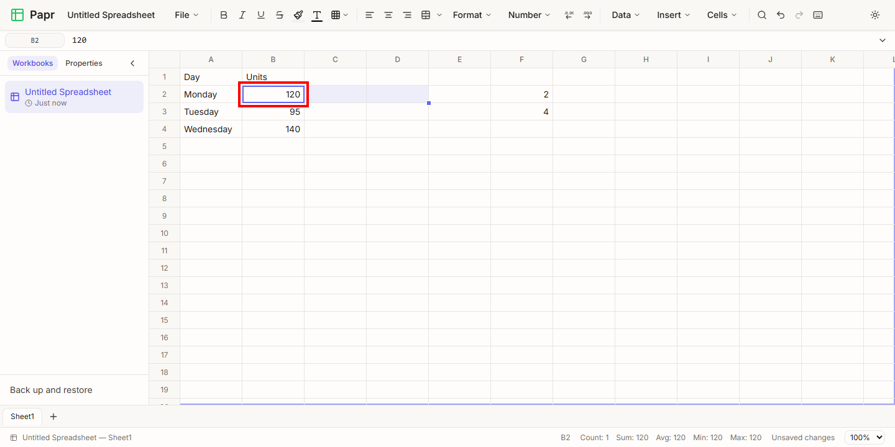Select the cell with value 95
This screenshot has height=447, width=895.
tap(273, 112)
